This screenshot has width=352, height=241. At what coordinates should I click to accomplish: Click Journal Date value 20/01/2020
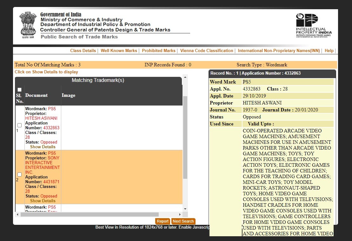[306, 110]
